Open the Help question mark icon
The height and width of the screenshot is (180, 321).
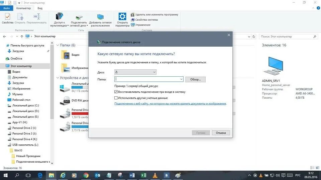click(x=318, y=8)
